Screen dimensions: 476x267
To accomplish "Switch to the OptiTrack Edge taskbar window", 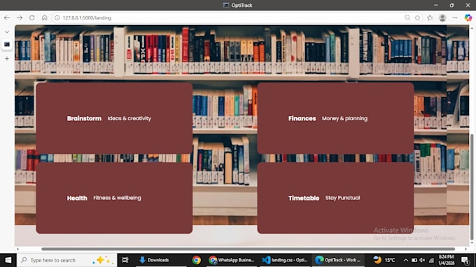I will (x=338, y=260).
